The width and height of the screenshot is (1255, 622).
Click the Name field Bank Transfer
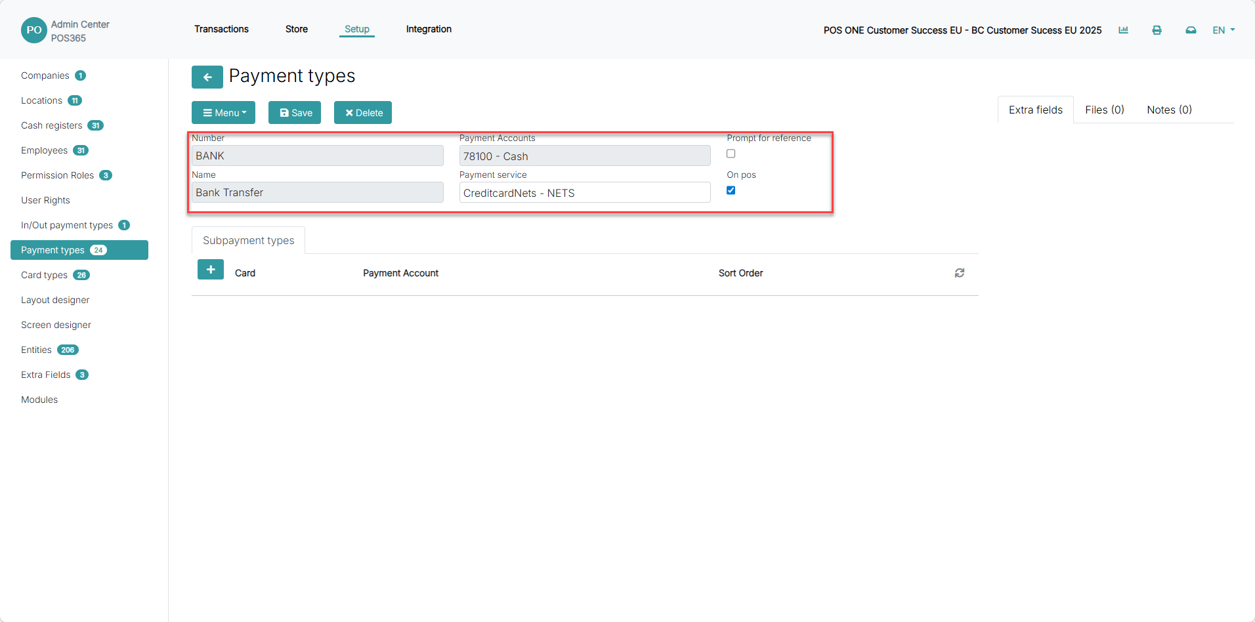pos(318,192)
